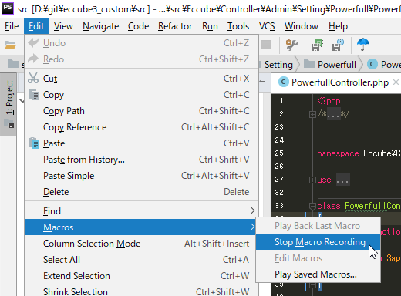This screenshot has width=401, height=296.
Task: Click the class icon in breadcrumb bar
Action: 372,64
